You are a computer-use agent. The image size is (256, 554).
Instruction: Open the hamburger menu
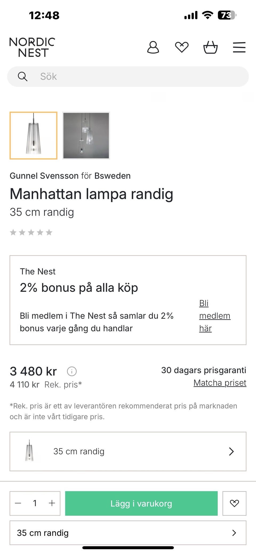point(239,47)
